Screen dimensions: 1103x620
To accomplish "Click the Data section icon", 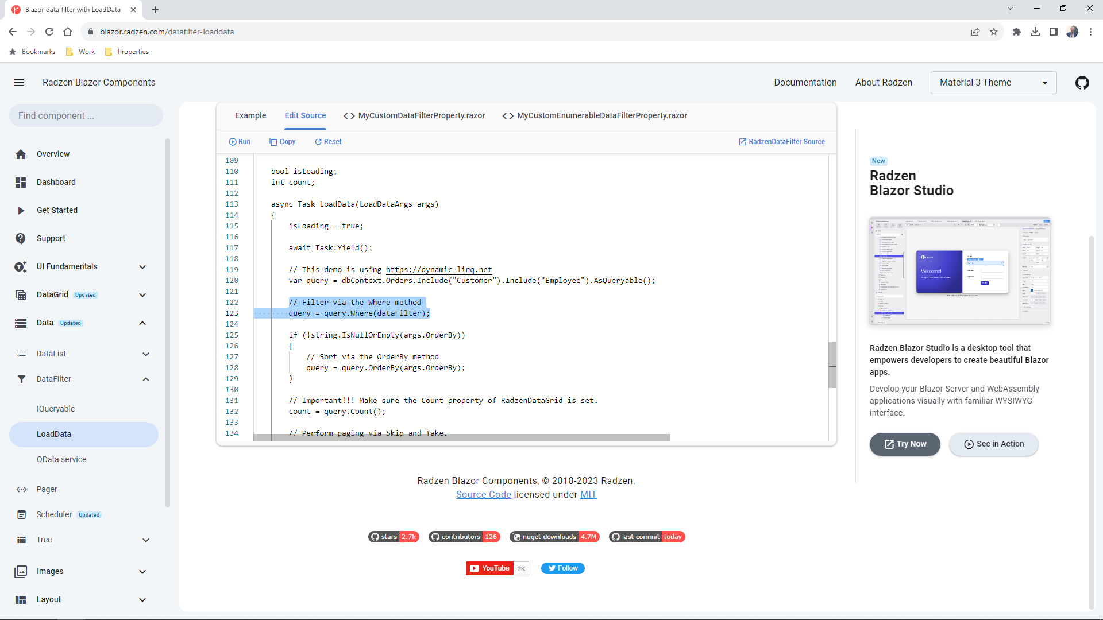I will [21, 323].
